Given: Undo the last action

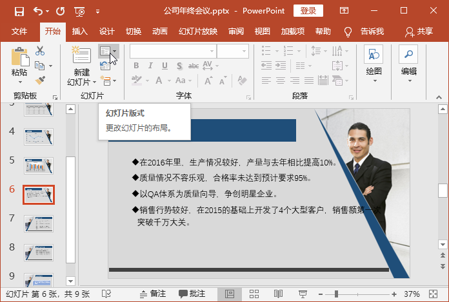Looking at the screenshot, I should [x=38, y=12].
